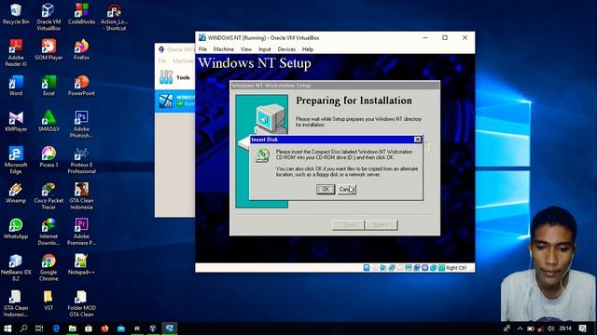Click the Insert Disk CD-ROM icon
The image size is (597, 335).
pyautogui.click(x=262, y=155)
